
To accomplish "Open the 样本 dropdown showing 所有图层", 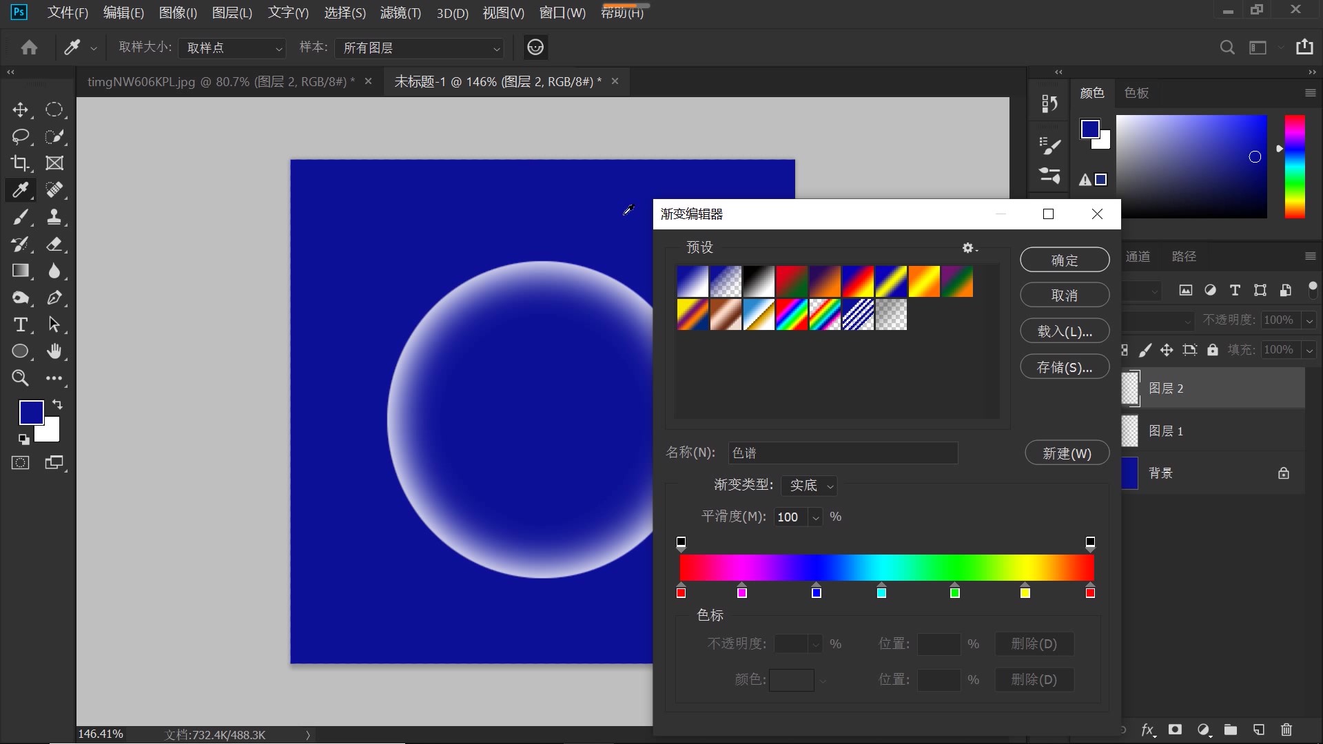I will point(420,48).
